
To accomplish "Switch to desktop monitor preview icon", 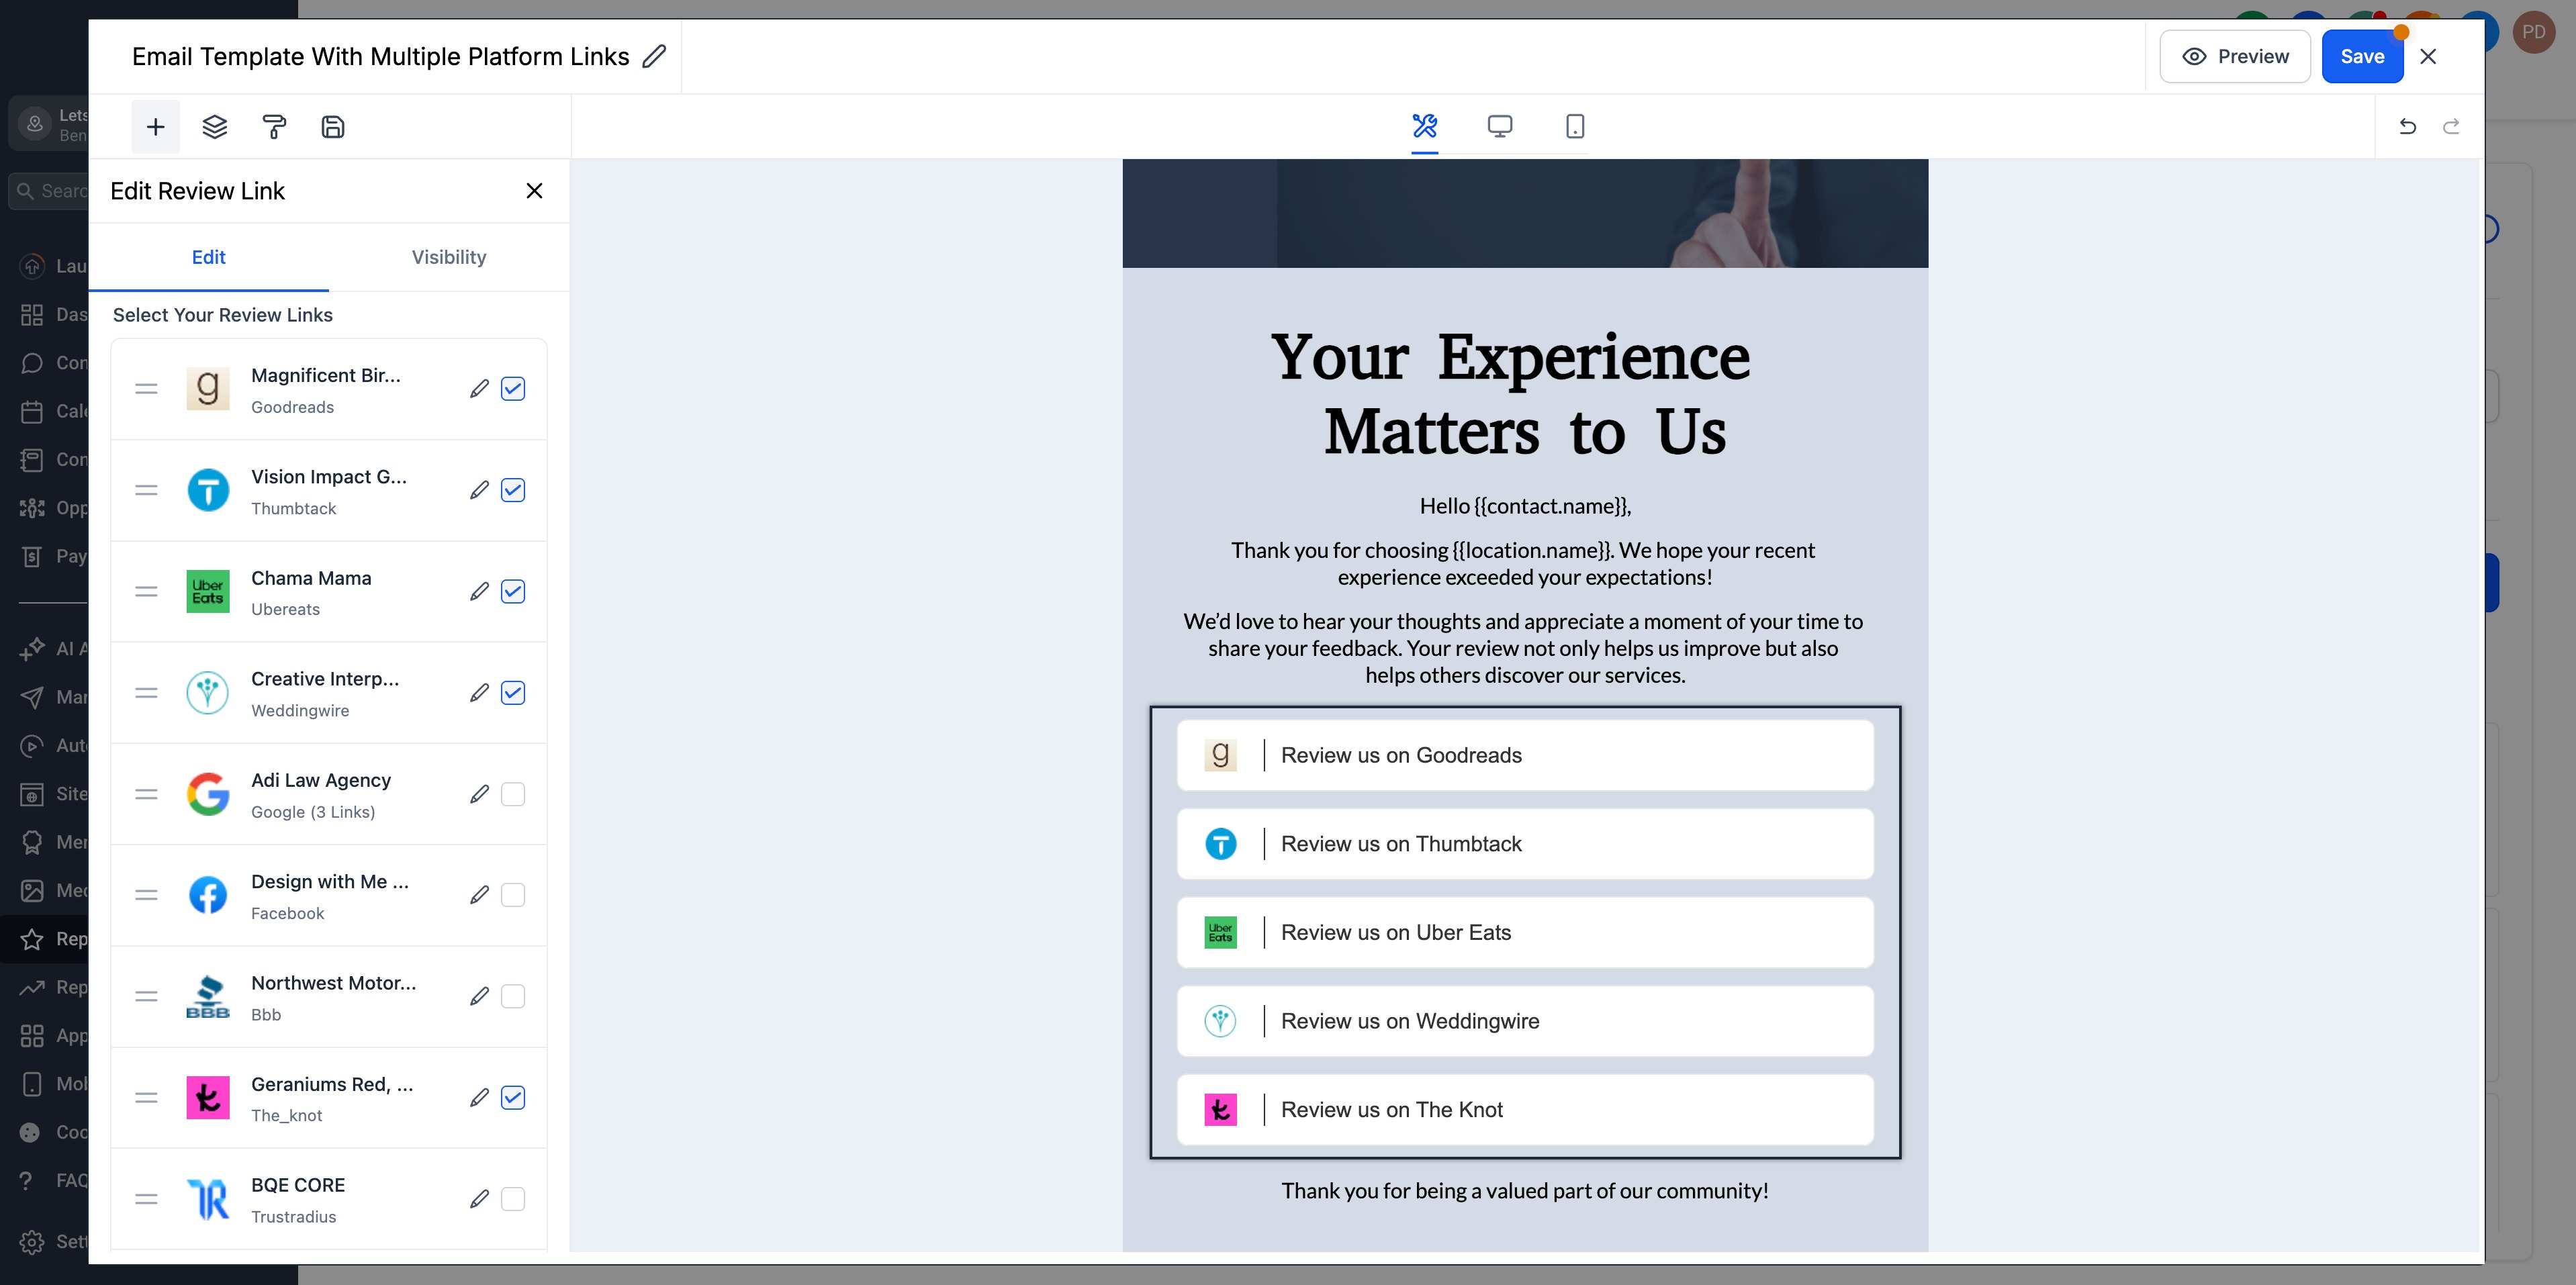I will pyautogui.click(x=1499, y=126).
